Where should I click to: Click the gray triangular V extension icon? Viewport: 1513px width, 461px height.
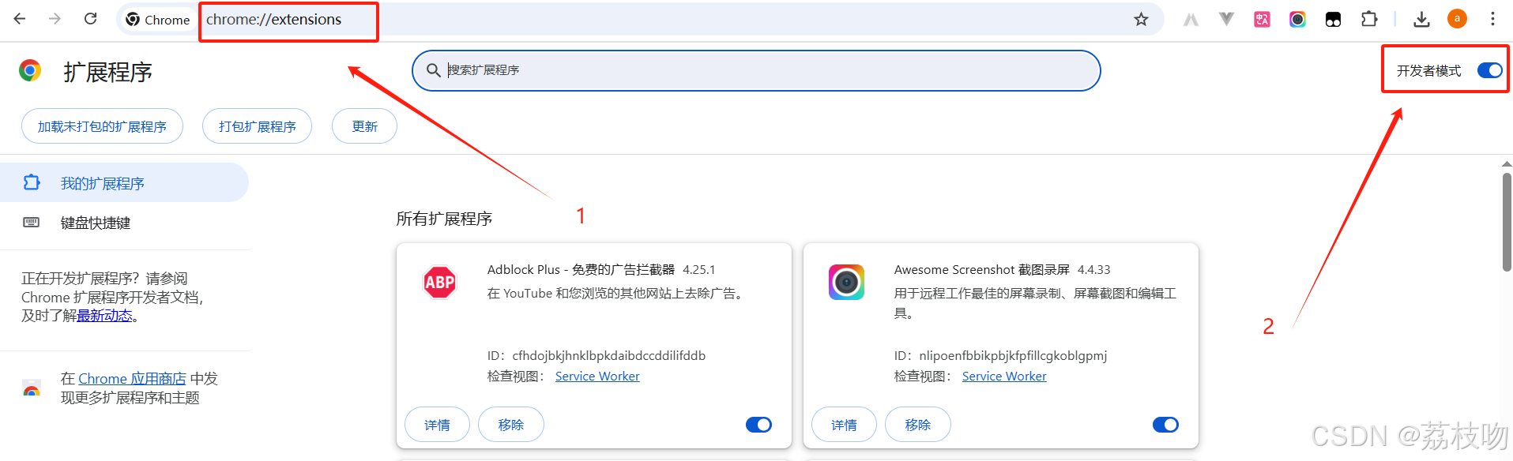1226,19
